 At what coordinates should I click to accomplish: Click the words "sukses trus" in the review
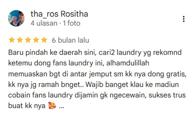167,95
